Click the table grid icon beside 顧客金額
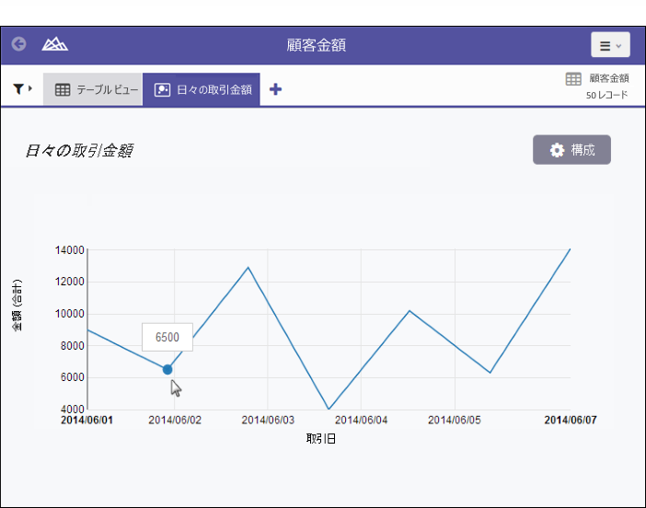646x508 pixels. (573, 79)
